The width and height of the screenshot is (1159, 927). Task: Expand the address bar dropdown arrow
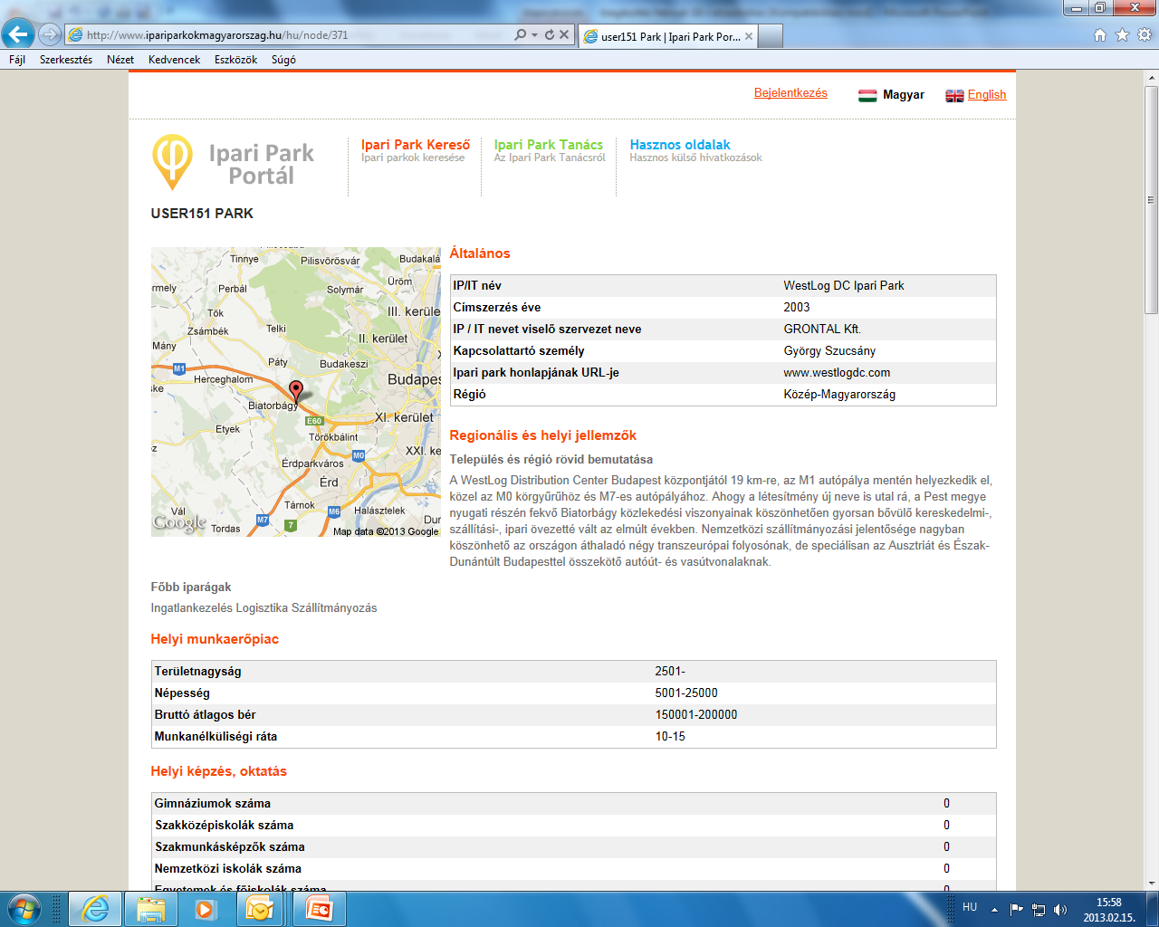click(534, 34)
